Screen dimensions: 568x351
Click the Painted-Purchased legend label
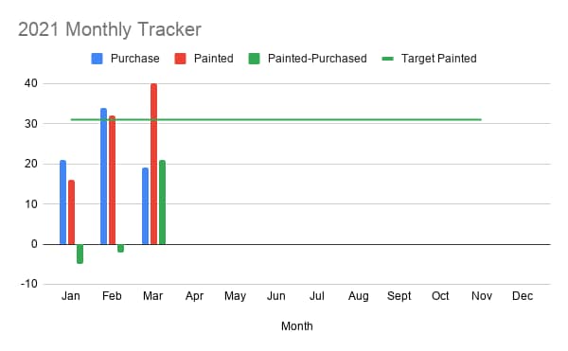(x=317, y=59)
